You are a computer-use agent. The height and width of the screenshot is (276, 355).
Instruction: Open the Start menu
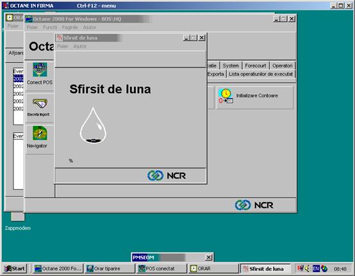15,268
